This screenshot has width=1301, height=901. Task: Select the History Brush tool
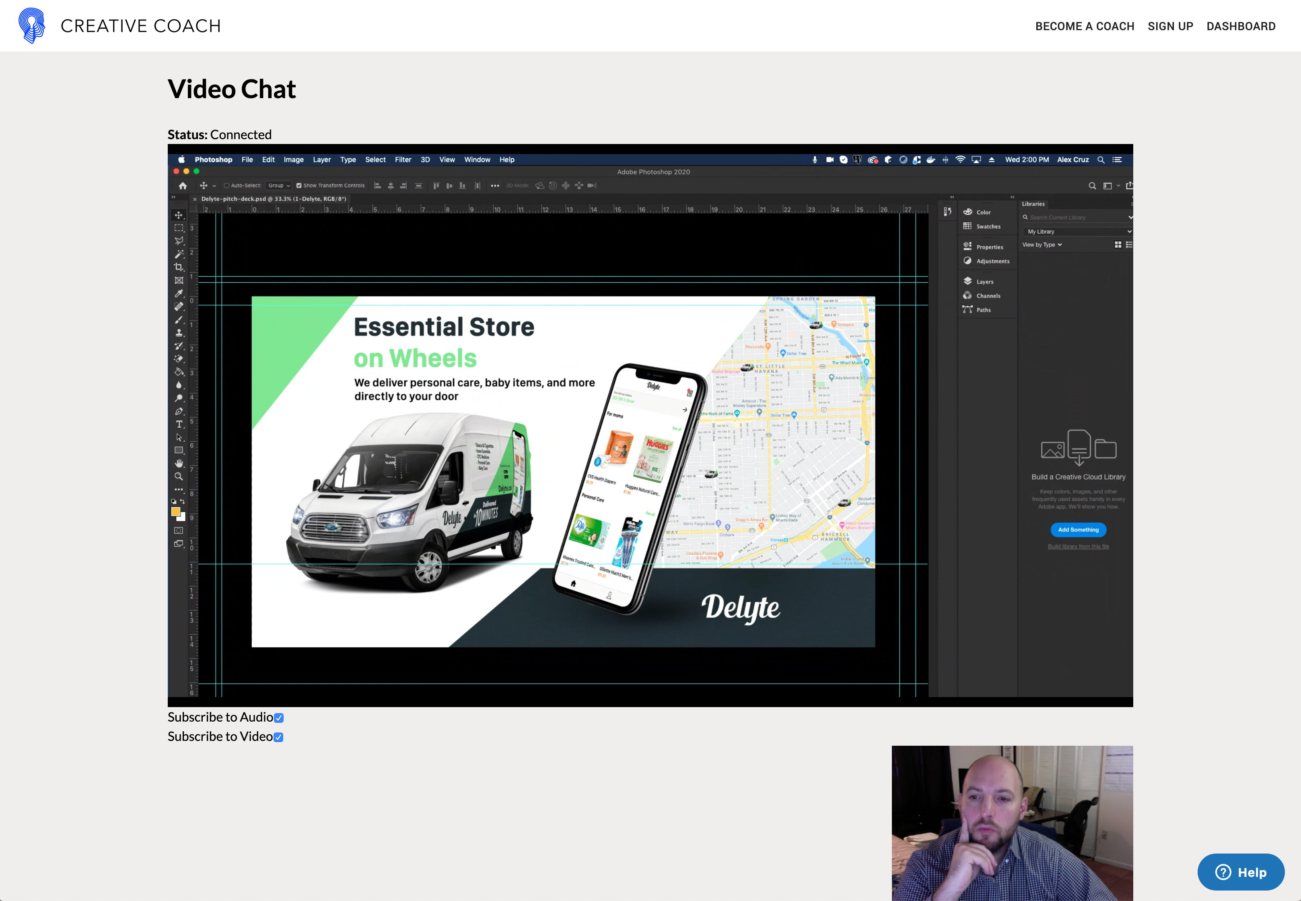(179, 346)
